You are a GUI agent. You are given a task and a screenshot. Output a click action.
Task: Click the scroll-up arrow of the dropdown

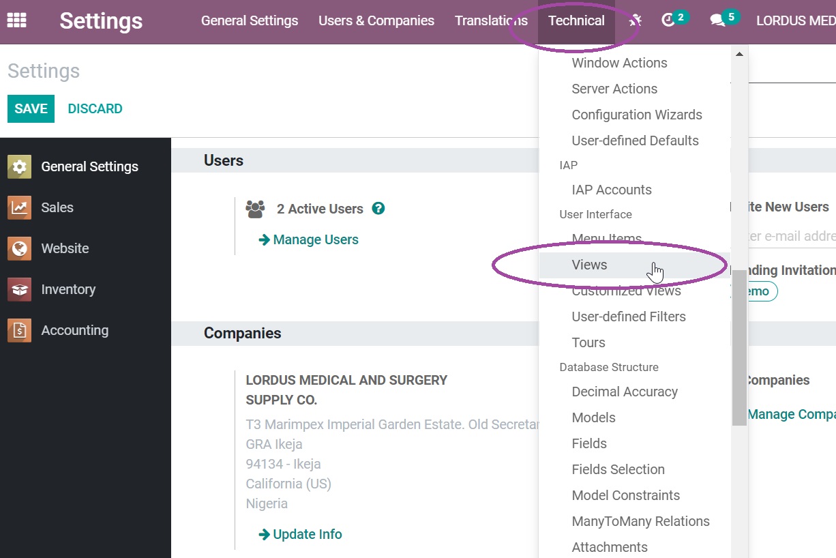coord(739,53)
